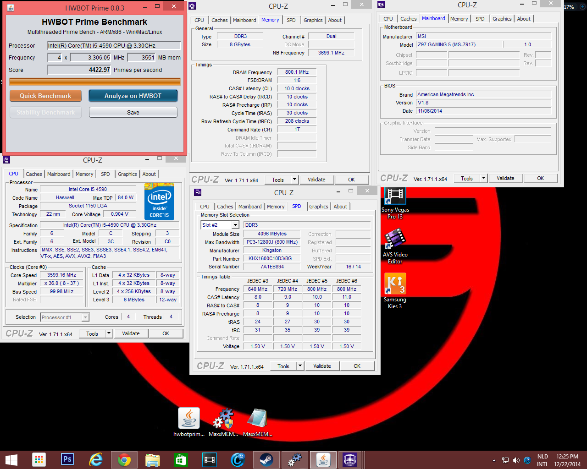Open the colorful apps grid taskbar icon
587x469 pixels.
pos(39,460)
